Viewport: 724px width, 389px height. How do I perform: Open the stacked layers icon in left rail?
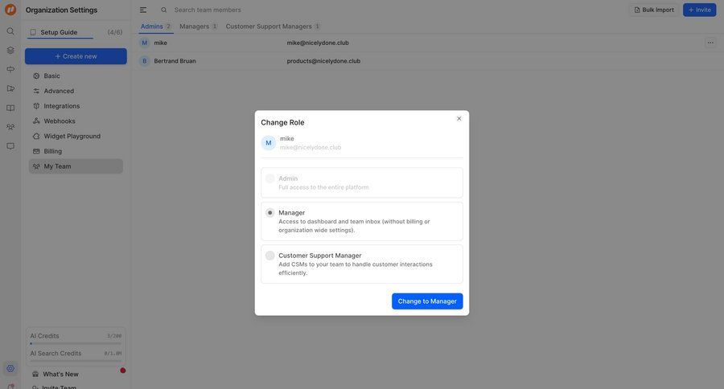(10, 50)
